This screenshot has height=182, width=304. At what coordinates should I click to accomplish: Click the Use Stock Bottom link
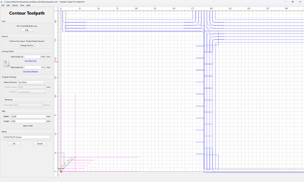coord(30,71)
